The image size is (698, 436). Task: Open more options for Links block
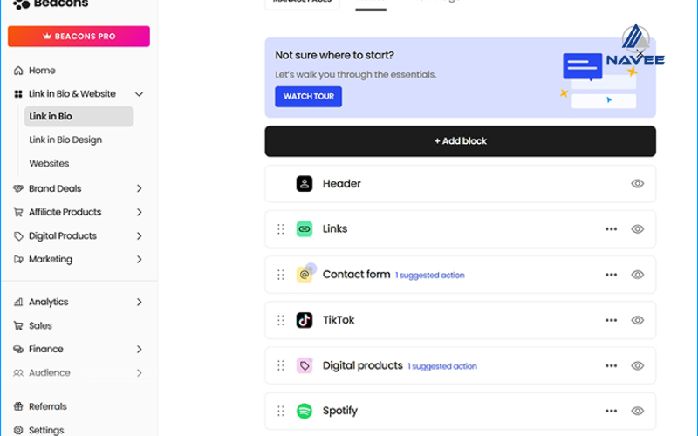point(611,229)
